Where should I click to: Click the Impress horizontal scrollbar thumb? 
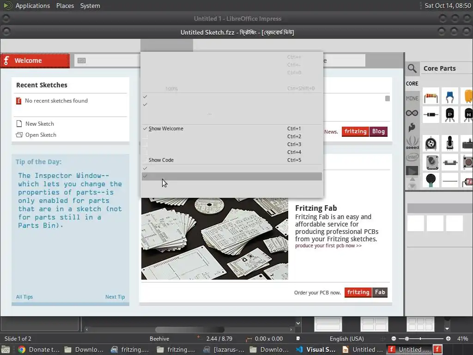tap(190, 329)
